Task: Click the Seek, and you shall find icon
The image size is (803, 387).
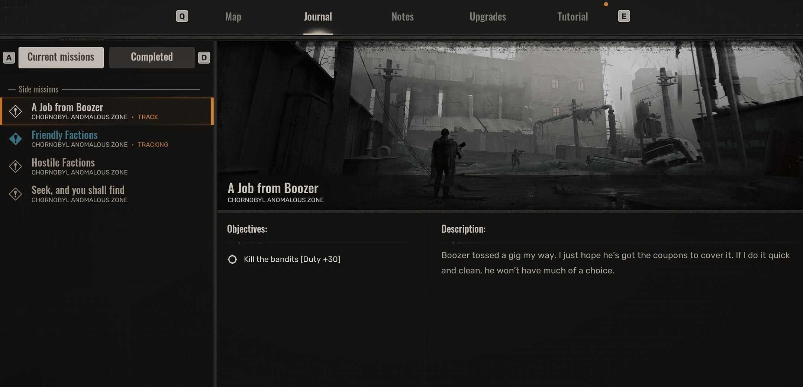Action: tap(16, 194)
